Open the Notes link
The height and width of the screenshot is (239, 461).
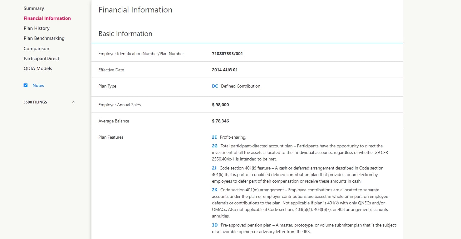point(38,85)
